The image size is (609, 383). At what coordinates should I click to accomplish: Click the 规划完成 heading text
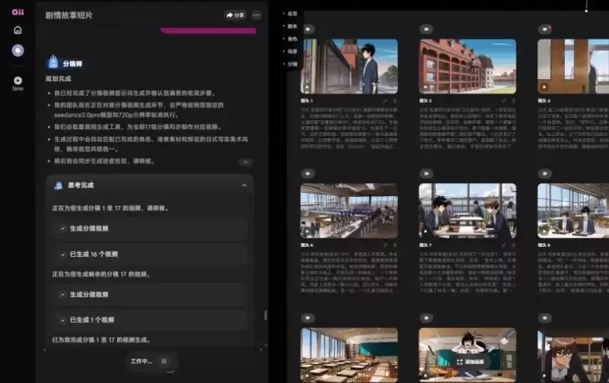pyautogui.click(x=59, y=79)
